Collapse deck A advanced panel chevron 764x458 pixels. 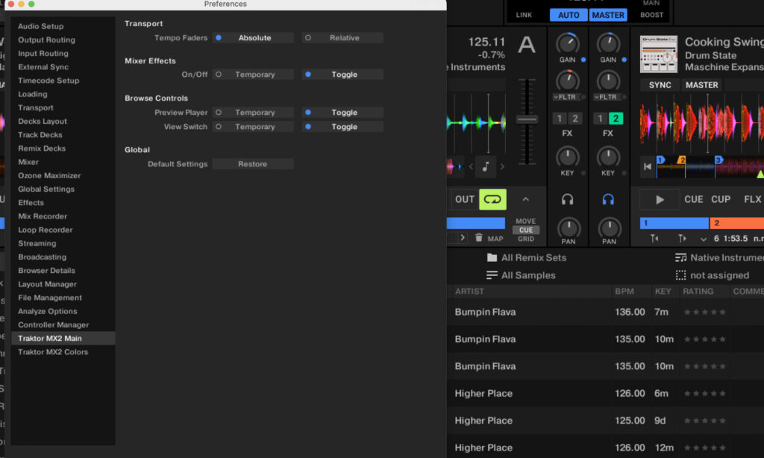525,199
